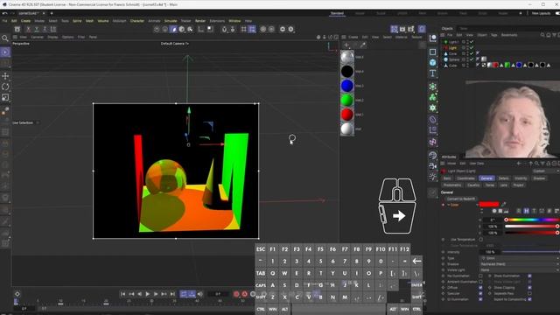Viewport: 560px width, 315px height.
Task: Toggle the Cone object enable checkmark
Action: (472, 53)
